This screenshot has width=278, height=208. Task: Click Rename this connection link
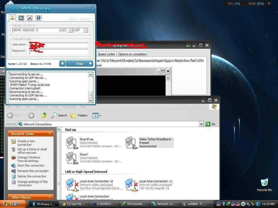(33, 171)
